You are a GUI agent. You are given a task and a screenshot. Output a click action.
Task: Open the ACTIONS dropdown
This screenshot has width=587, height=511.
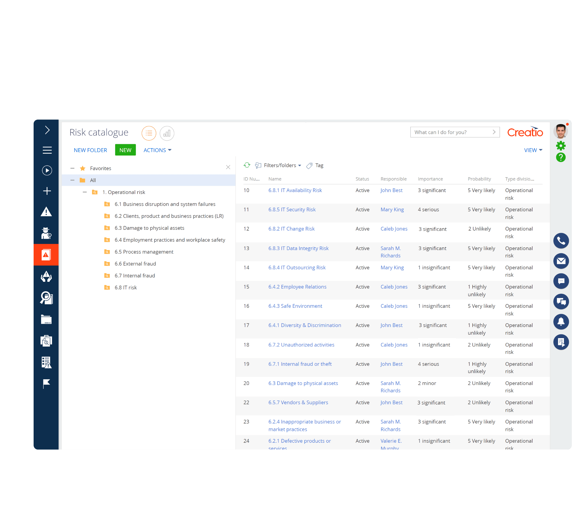tap(157, 150)
